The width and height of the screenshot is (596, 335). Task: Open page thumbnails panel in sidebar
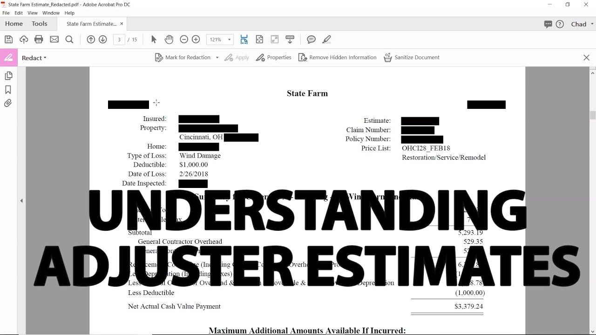click(8, 76)
